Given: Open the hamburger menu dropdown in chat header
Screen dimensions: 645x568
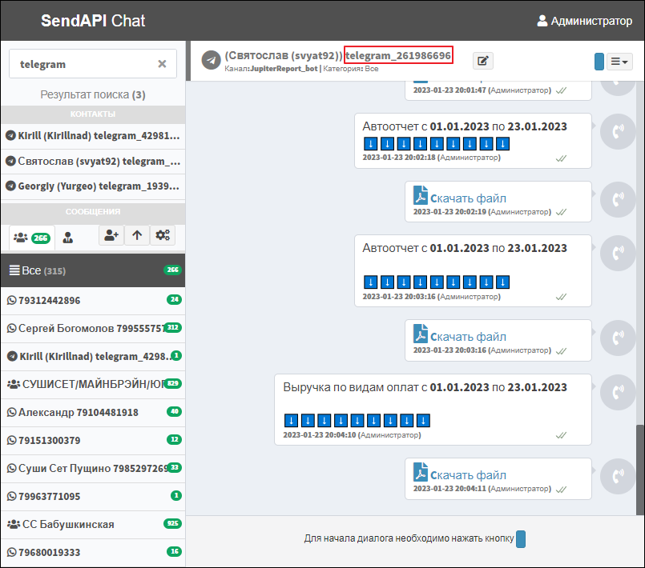Looking at the screenshot, I should click(x=619, y=62).
